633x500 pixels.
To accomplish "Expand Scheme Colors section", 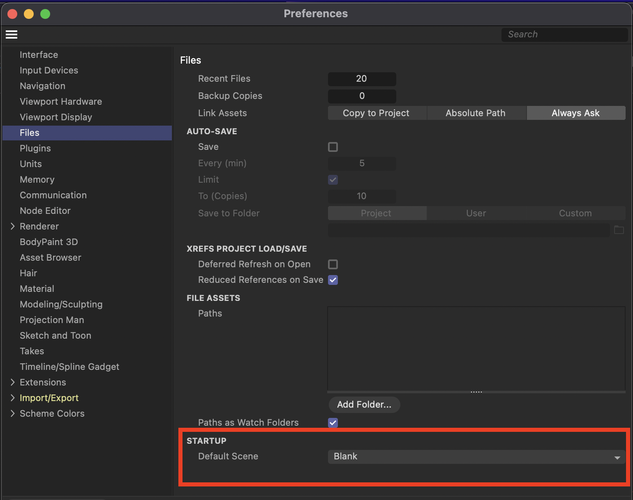I will tap(12, 414).
